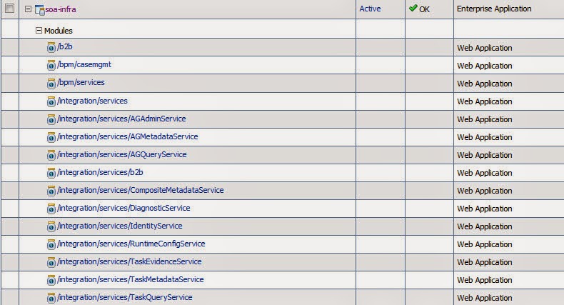Click the icon beside /integration/services/IdentityService
Viewport: 564px width, 305px height.
pyautogui.click(x=51, y=226)
